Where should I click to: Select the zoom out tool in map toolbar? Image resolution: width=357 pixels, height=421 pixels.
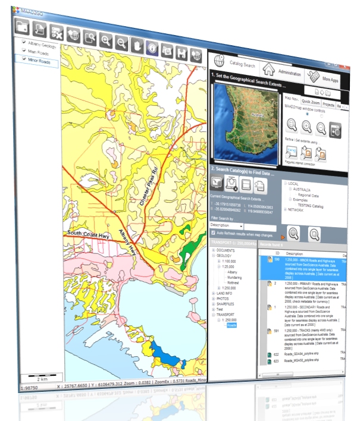point(121,44)
